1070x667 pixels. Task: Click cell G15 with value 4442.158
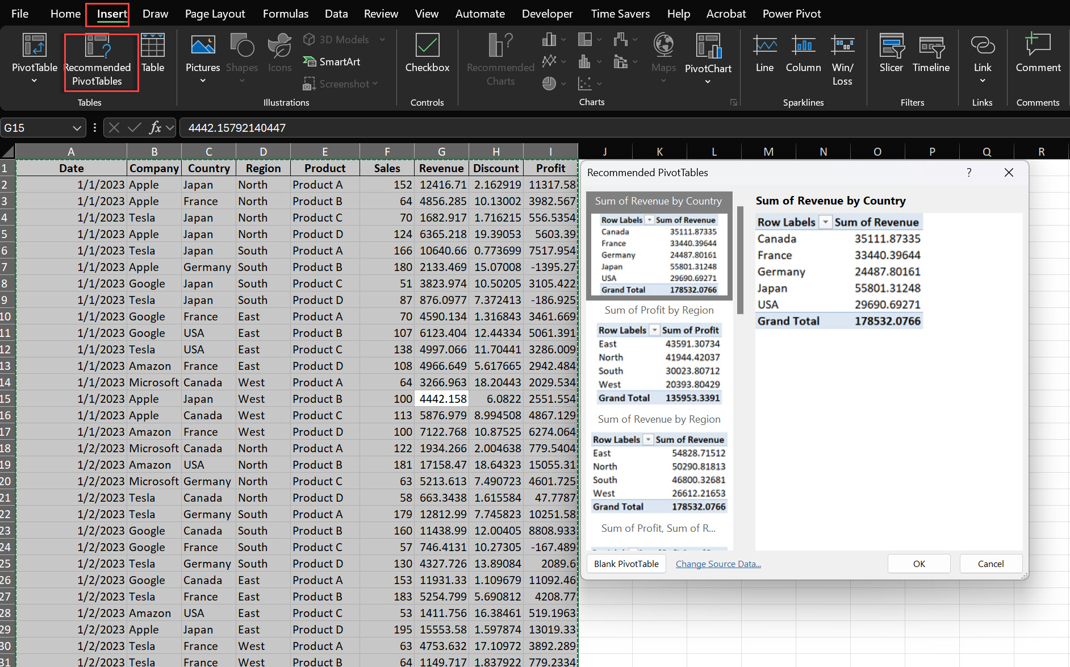point(441,399)
